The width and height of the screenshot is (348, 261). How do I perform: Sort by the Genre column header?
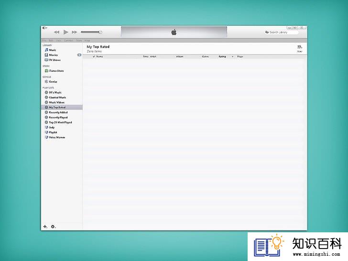tap(205, 56)
